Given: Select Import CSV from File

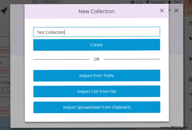Looking at the screenshot, I should pos(97,92).
